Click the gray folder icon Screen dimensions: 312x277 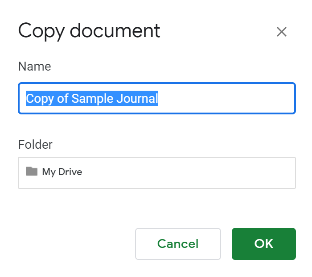(x=31, y=171)
